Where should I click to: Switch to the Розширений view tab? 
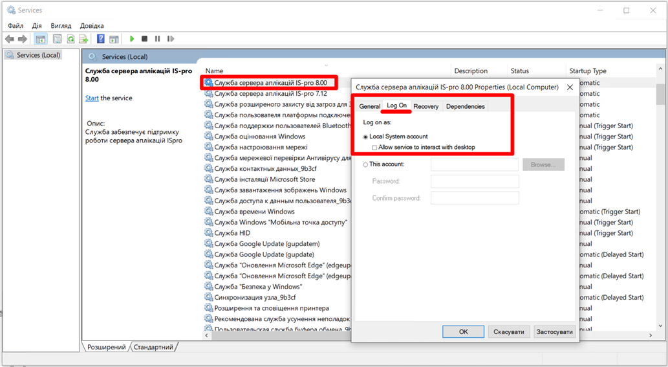(107, 347)
